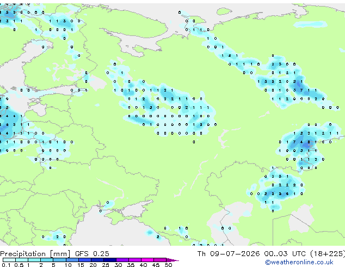Click the legend label "25"
Viewport: 345px width, 267px height.
(x=106, y=265)
